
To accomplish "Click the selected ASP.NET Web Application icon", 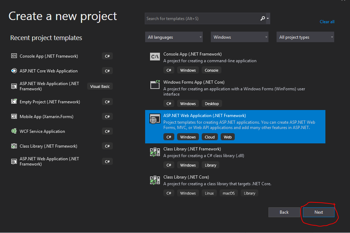I will coord(155,119).
